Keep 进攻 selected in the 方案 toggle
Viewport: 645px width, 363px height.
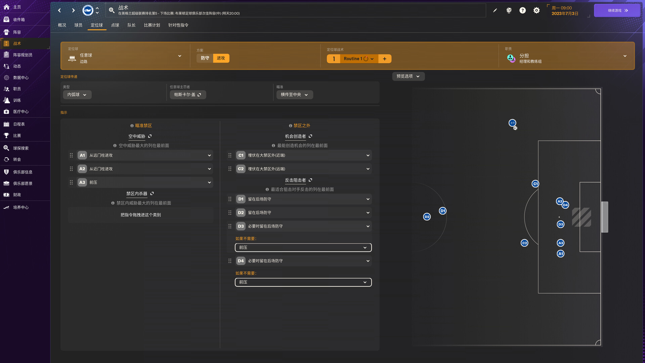[221, 58]
